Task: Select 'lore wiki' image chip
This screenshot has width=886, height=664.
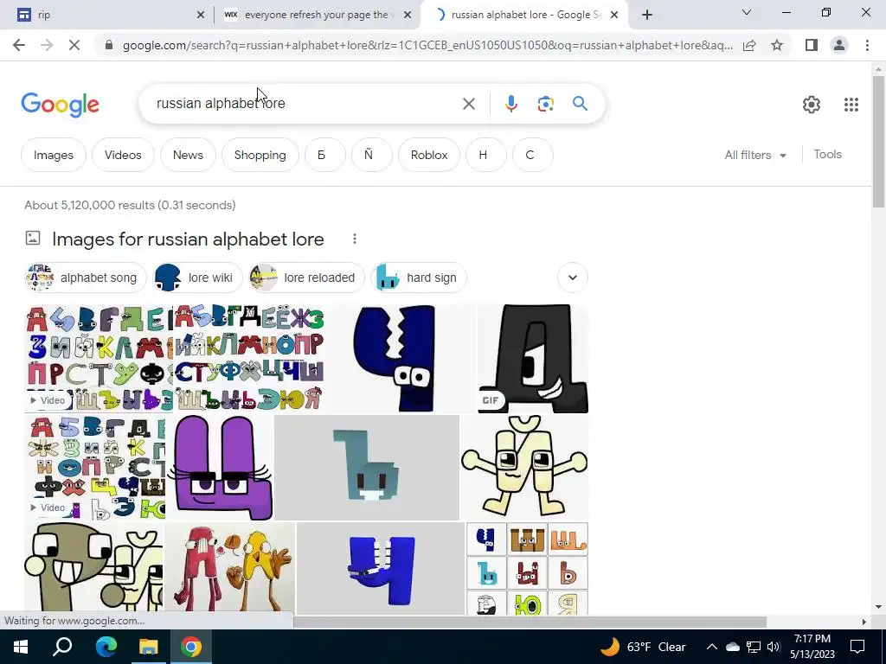Action: (x=197, y=278)
